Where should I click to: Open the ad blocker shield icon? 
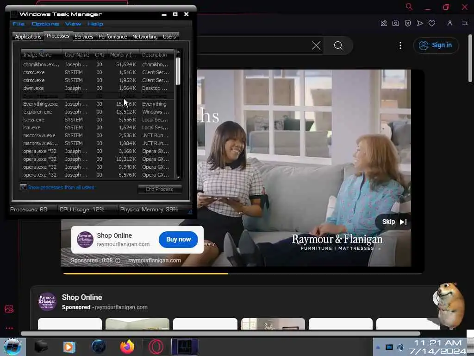coord(408,23)
